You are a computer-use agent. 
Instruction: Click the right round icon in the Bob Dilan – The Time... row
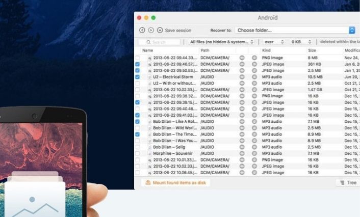pyautogui.click(x=254, y=134)
